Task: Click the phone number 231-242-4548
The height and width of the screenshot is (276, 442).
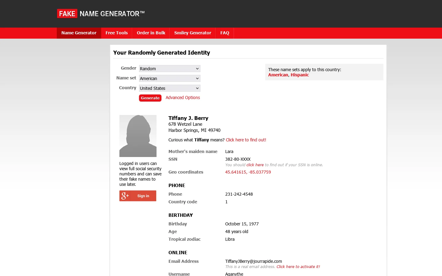Action: [x=239, y=194]
